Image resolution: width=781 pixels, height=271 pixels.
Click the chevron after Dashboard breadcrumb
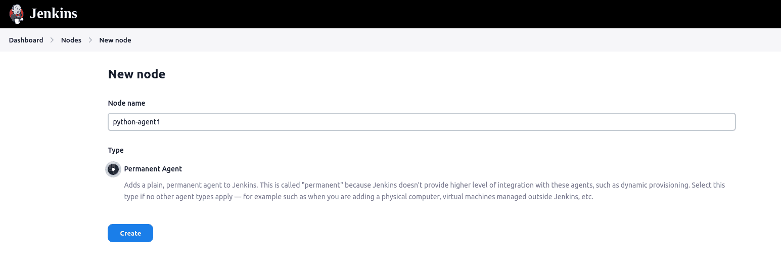(x=52, y=40)
